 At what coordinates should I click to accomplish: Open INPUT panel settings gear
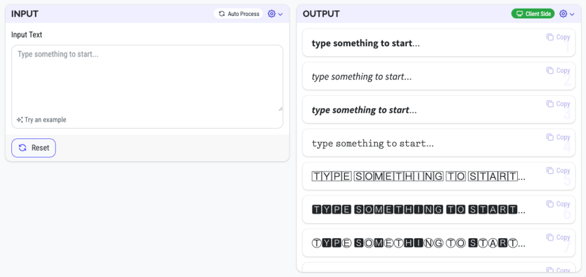272,14
